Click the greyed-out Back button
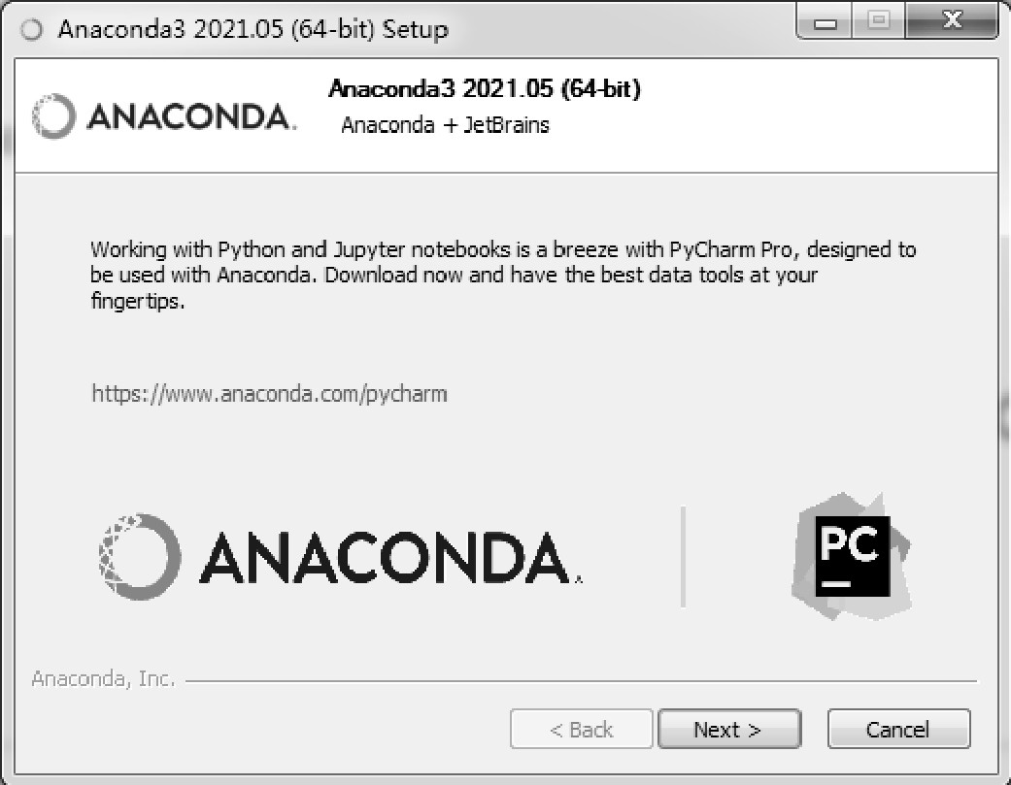Image resolution: width=1011 pixels, height=785 pixels. point(581,729)
